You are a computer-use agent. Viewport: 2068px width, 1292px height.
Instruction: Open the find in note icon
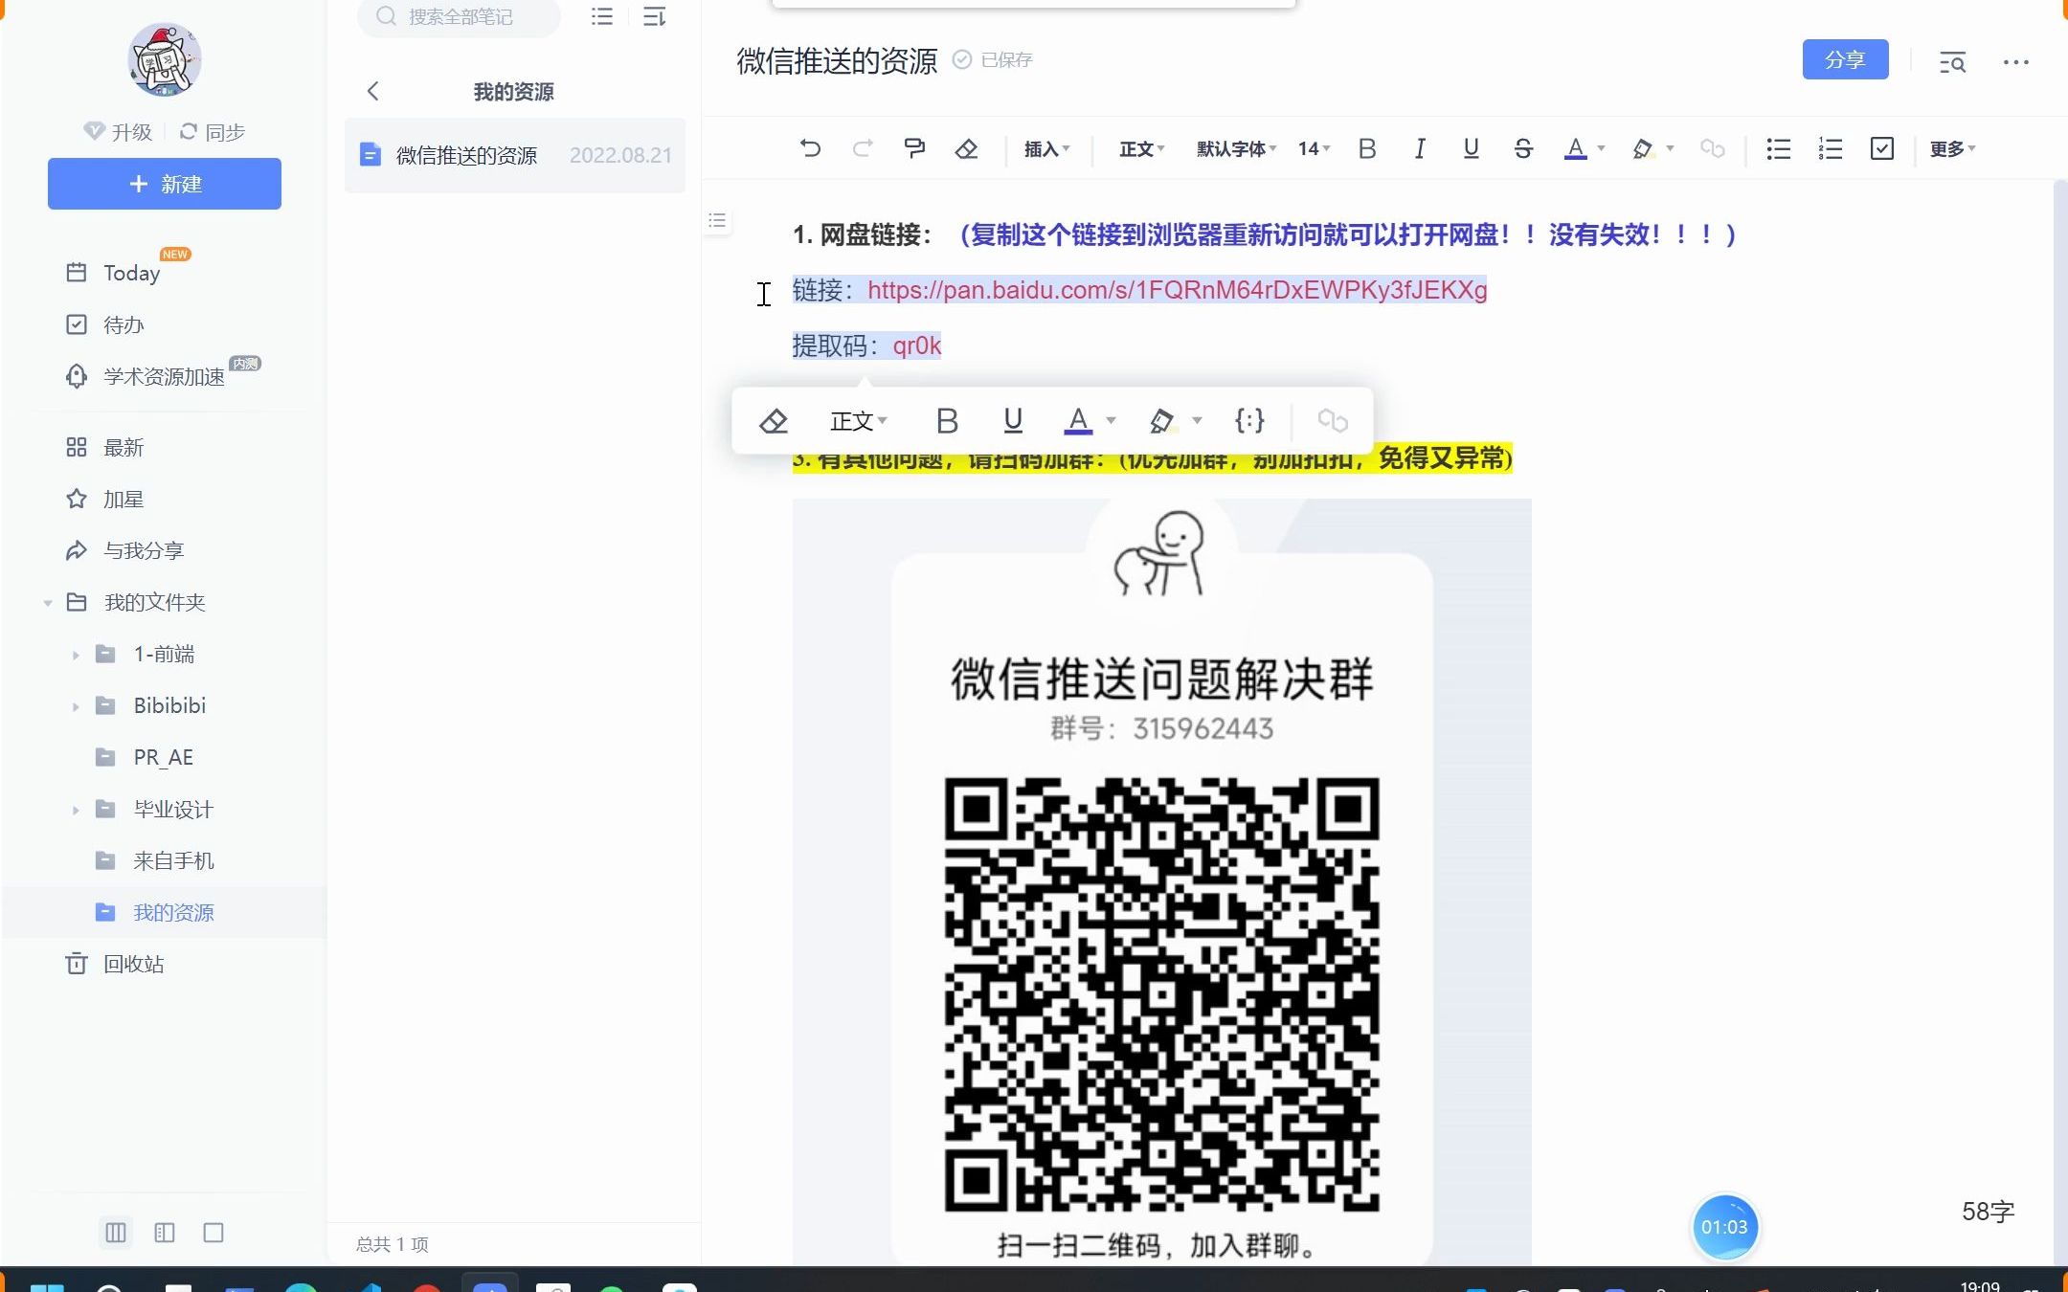click(x=1952, y=62)
